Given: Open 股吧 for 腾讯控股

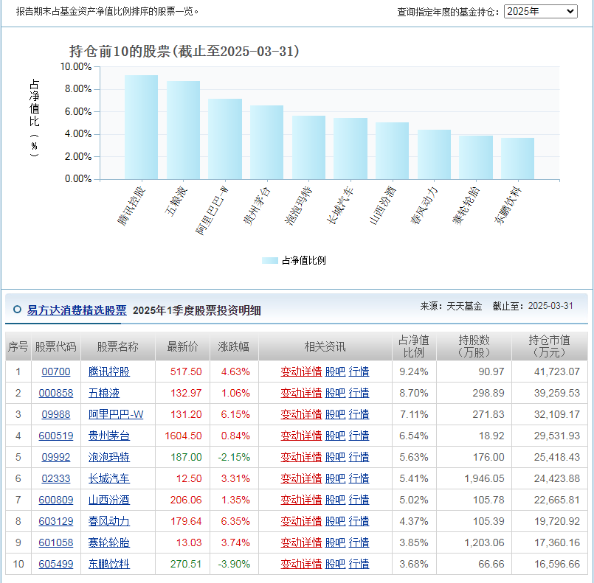Looking at the screenshot, I should (335, 371).
